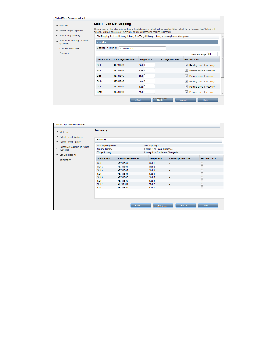Viewport: 265px width, 353px height.
Task: Select Target Appliance step in Step 4 sidebar
Action: pyautogui.click(x=71, y=31)
